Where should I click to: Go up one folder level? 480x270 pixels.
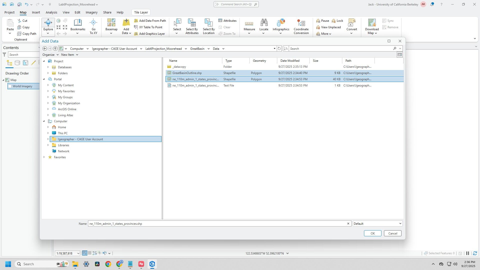tap(55, 48)
